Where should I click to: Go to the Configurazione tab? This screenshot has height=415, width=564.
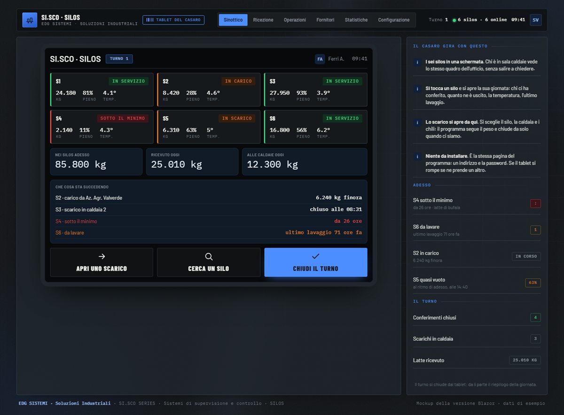tap(394, 20)
